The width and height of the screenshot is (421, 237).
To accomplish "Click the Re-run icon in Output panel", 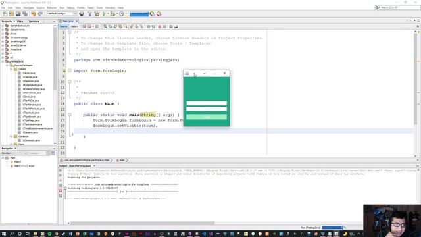I will [x=61, y=170].
